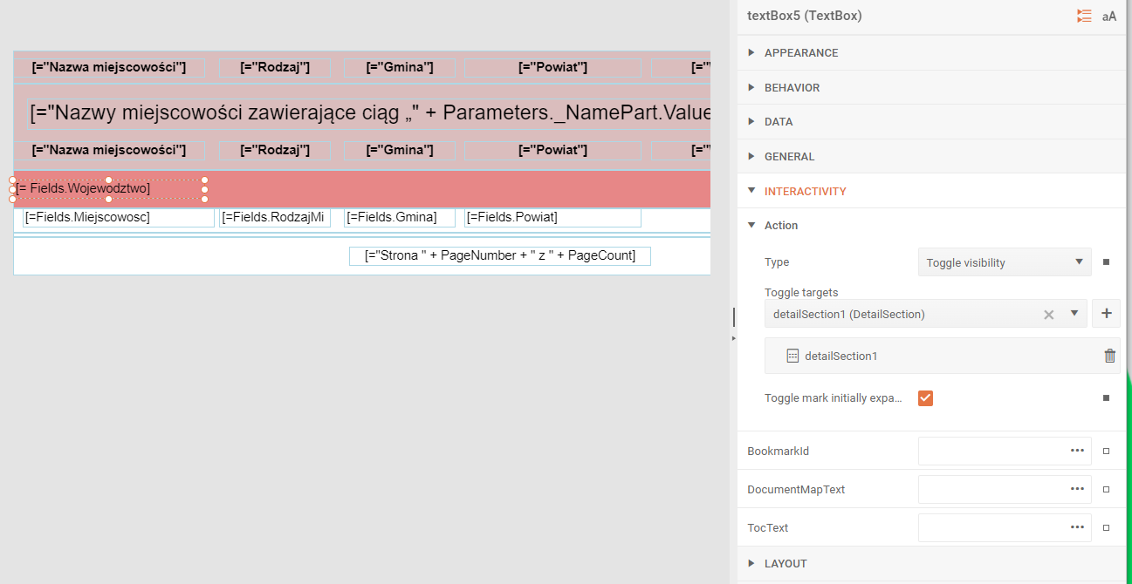The image size is (1132, 584).
Task: Open BookmarkId expression editor ellipsis
Action: [1077, 451]
